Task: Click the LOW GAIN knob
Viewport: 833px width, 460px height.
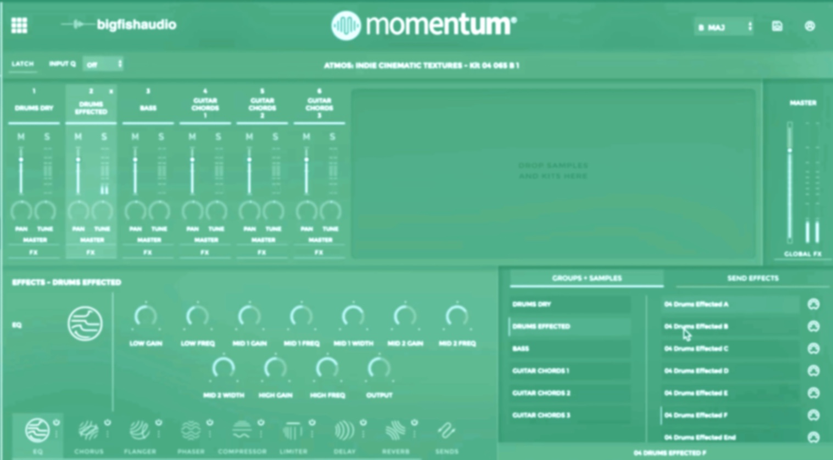Action: click(146, 317)
